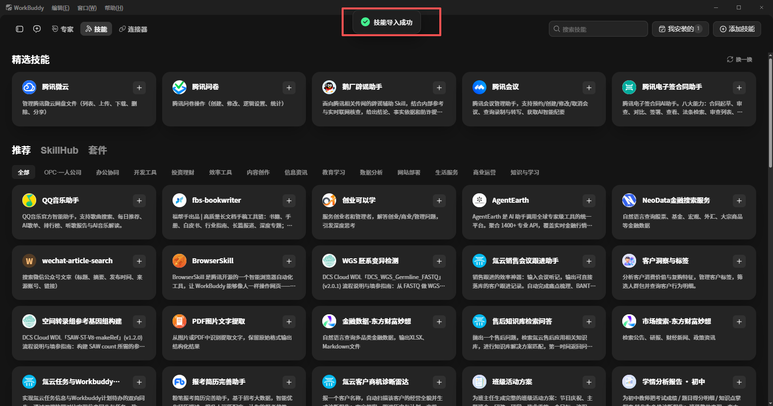Click the 添加技能 button
Screen dimensions: 773x406
pyautogui.click(x=737, y=29)
